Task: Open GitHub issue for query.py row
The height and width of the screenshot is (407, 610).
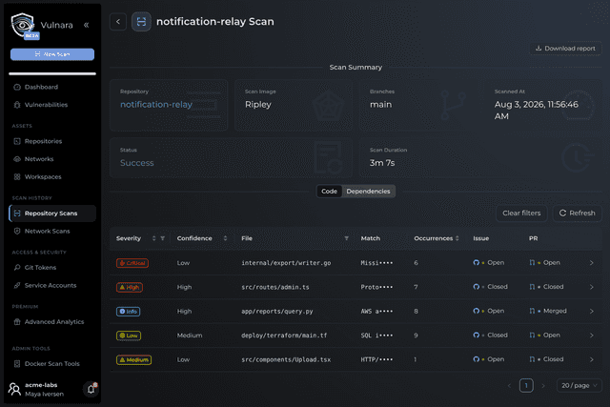Action: (x=489, y=311)
